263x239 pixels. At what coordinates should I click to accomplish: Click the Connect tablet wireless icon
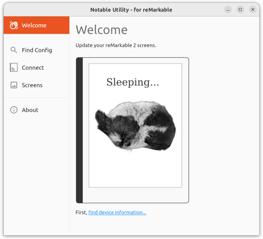14,67
